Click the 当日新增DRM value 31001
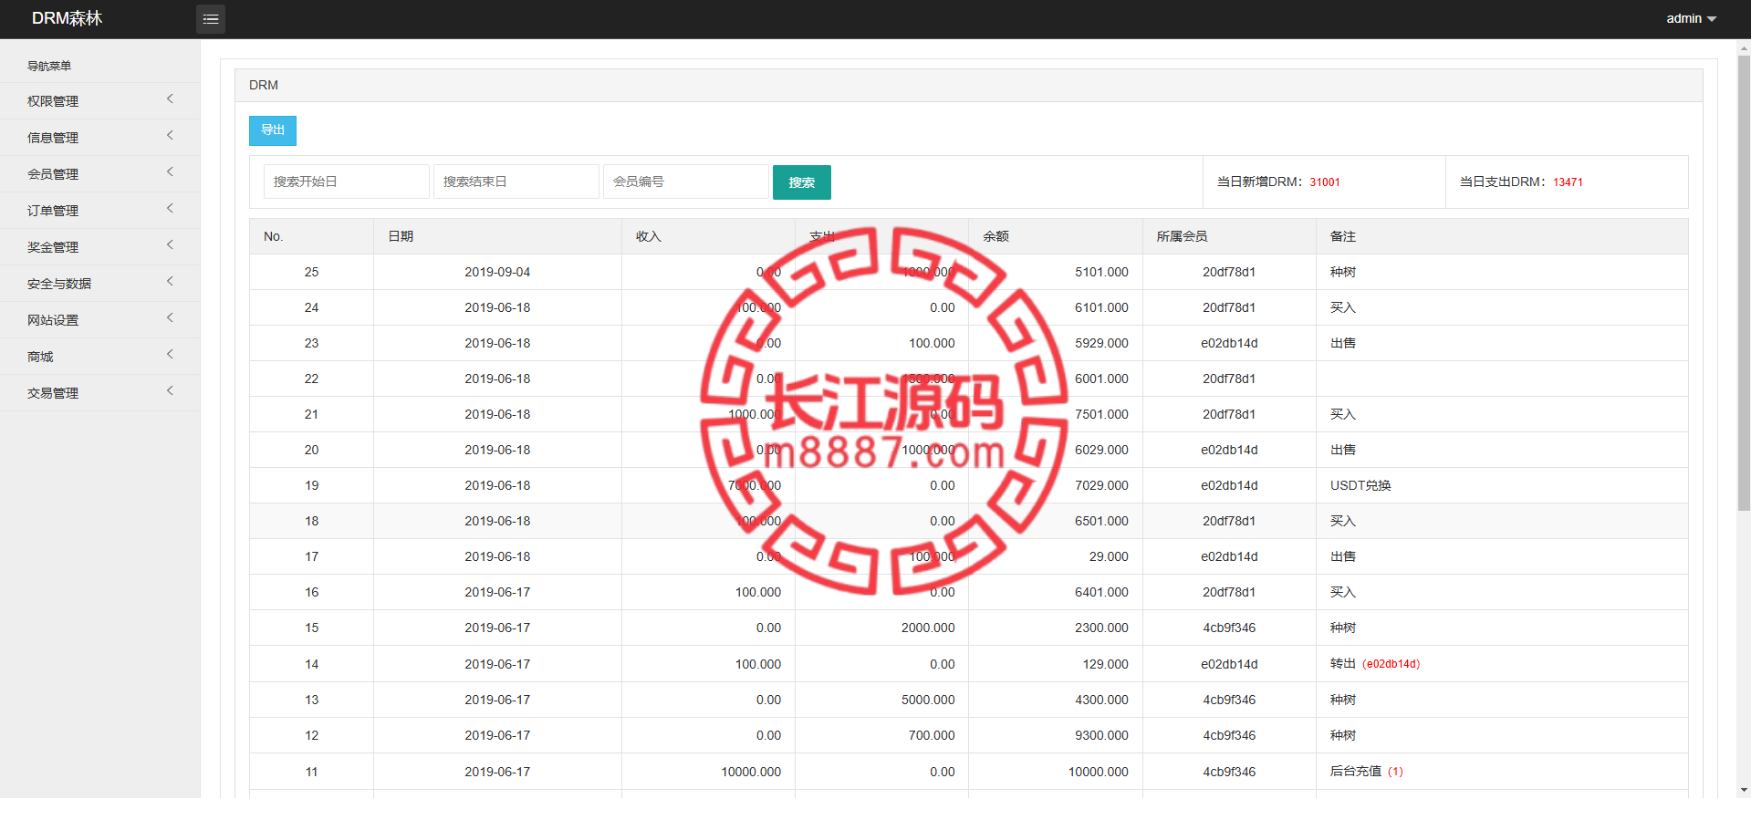1751x820 pixels. [1325, 182]
